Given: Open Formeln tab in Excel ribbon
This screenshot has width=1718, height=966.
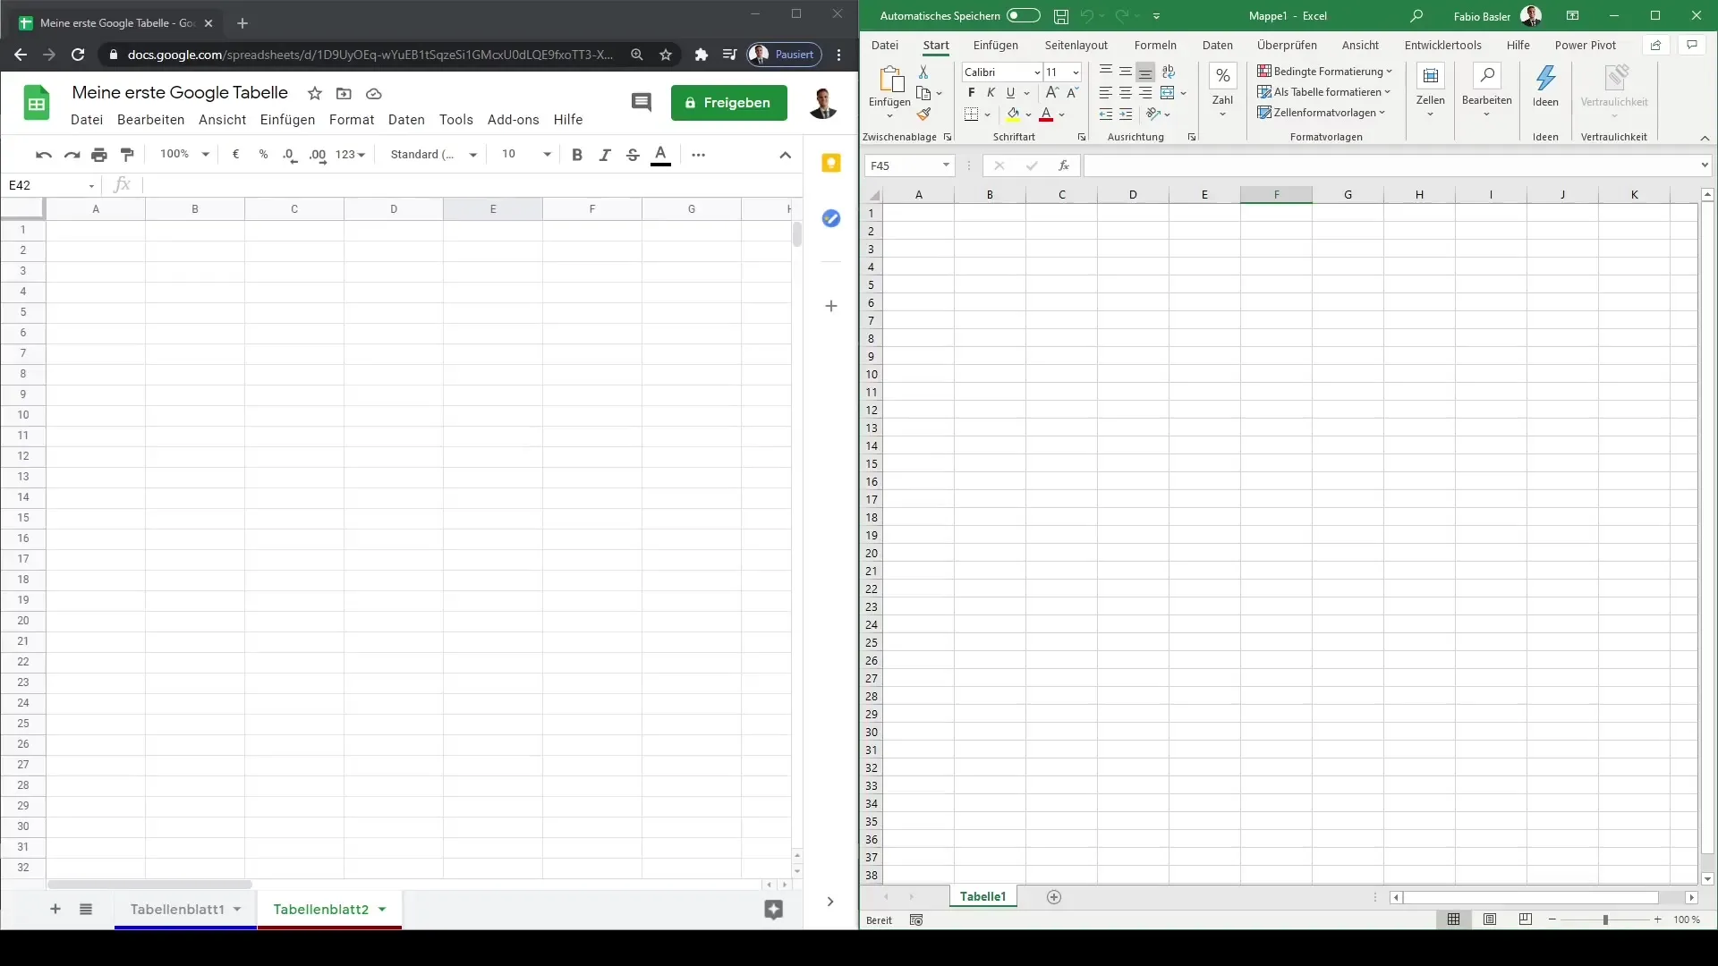Looking at the screenshot, I should [x=1155, y=46].
